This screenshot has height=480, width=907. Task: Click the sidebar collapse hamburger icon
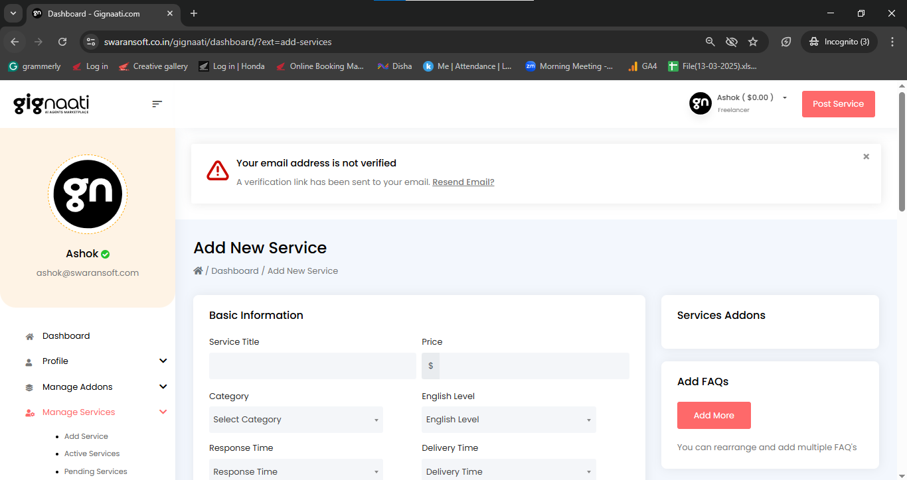(157, 104)
